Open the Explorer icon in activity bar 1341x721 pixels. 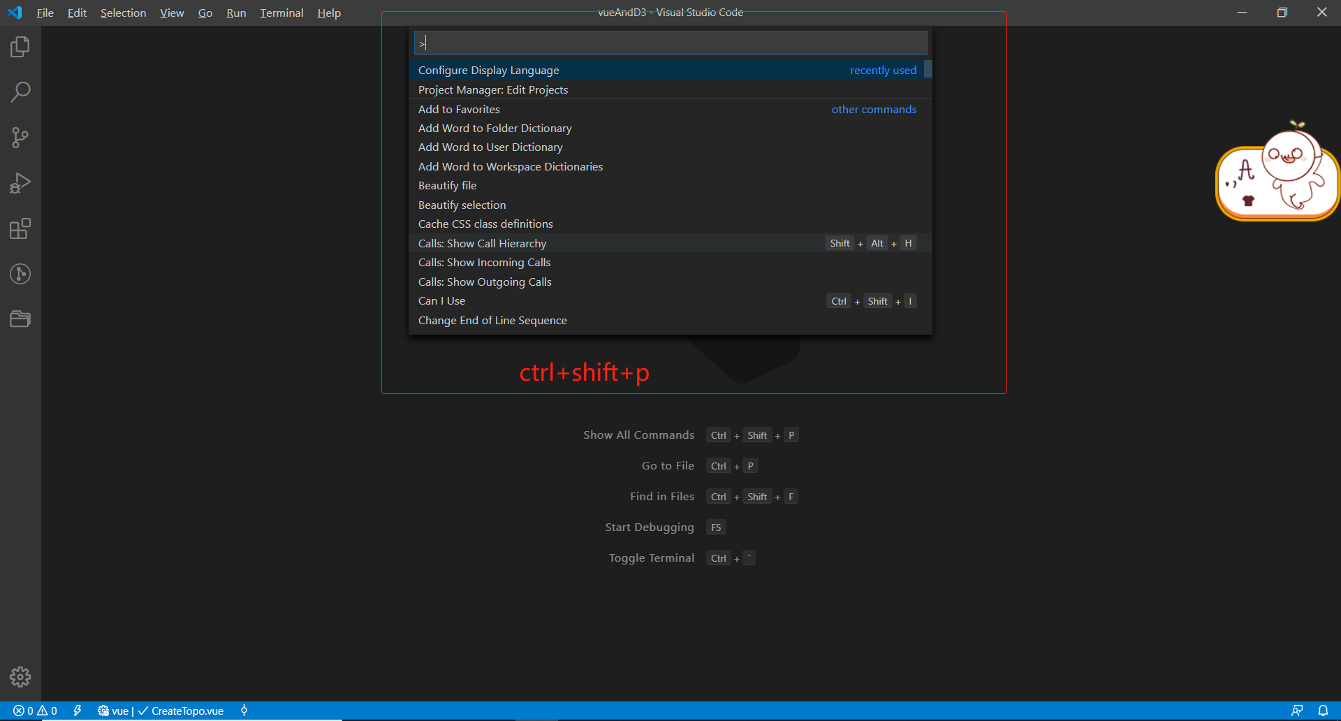coord(20,46)
